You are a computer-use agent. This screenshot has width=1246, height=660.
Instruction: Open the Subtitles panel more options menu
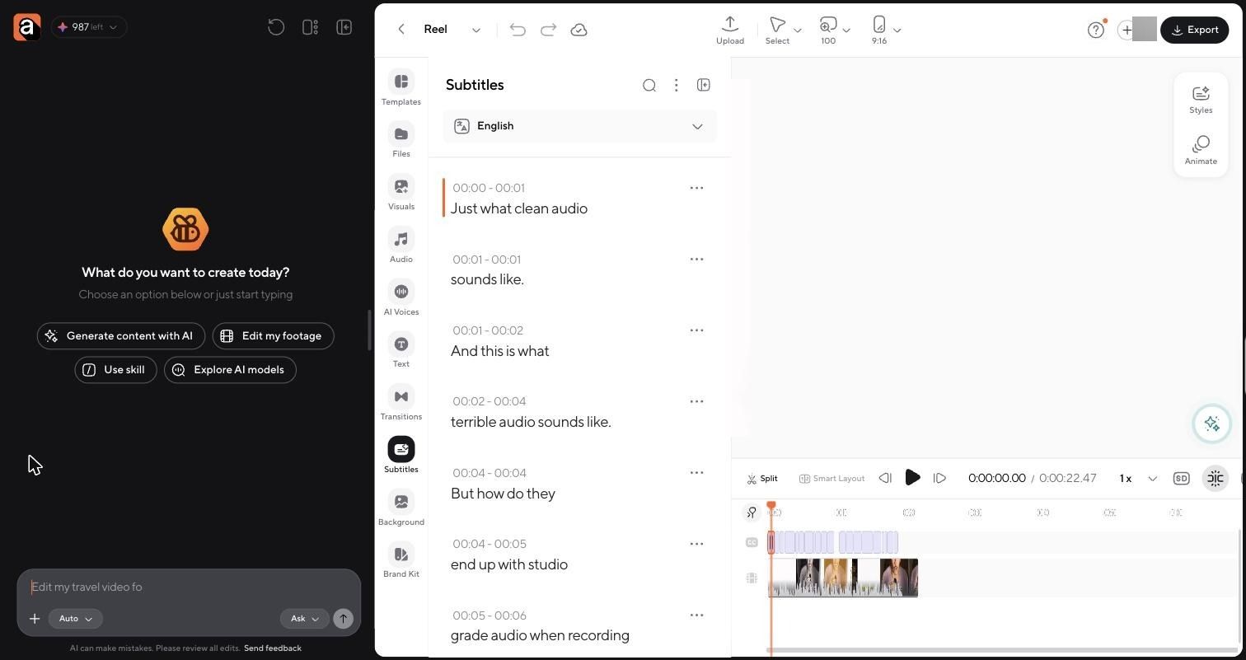[x=676, y=85]
